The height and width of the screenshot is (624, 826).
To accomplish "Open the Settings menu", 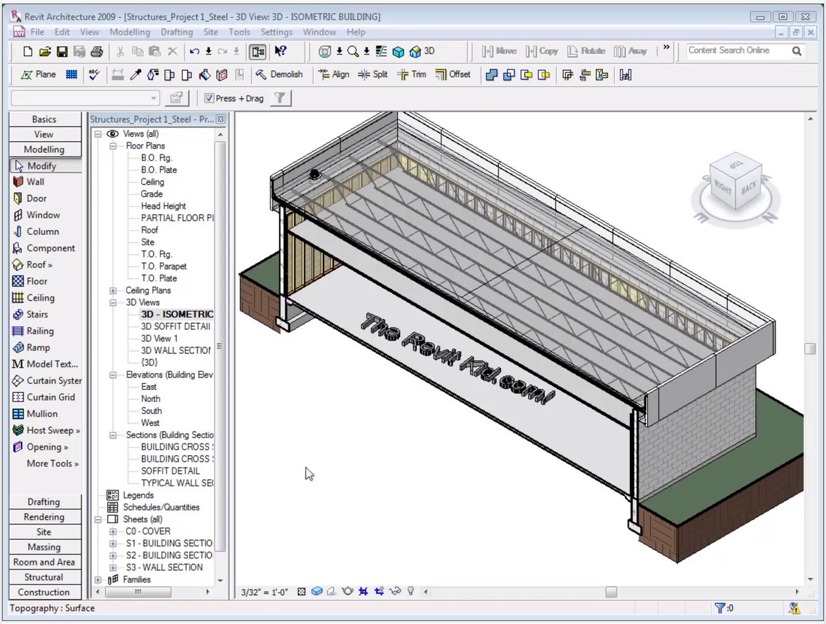I will pyautogui.click(x=277, y=32).
